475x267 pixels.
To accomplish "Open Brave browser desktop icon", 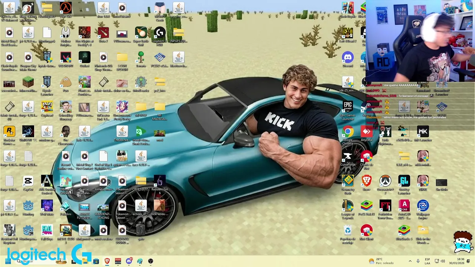I will (x=367, y=181).
